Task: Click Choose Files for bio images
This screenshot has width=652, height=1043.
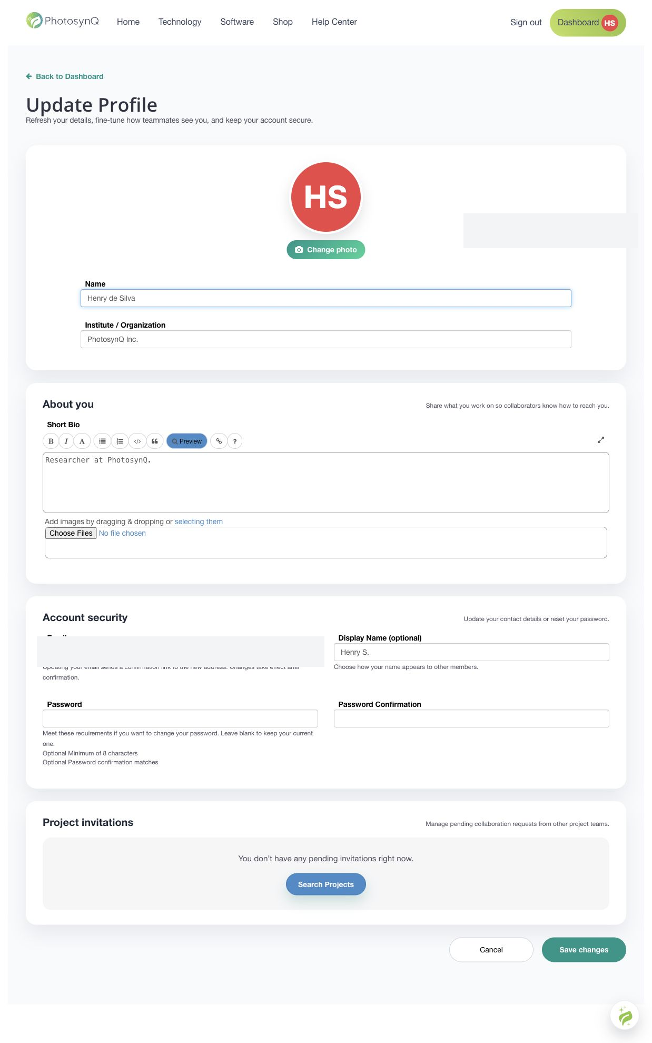Action: pos(71,533)
